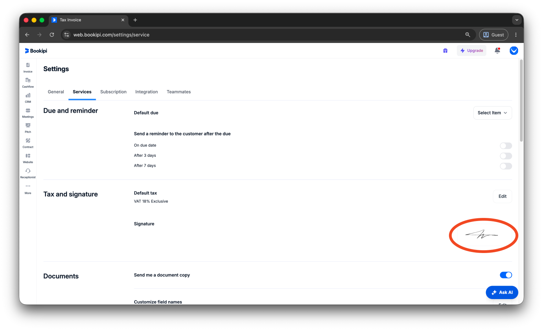The image size is (543, 330).
Task: Open the Ask AI assistant
Action: pyautogui.click(x=502, y=293)
